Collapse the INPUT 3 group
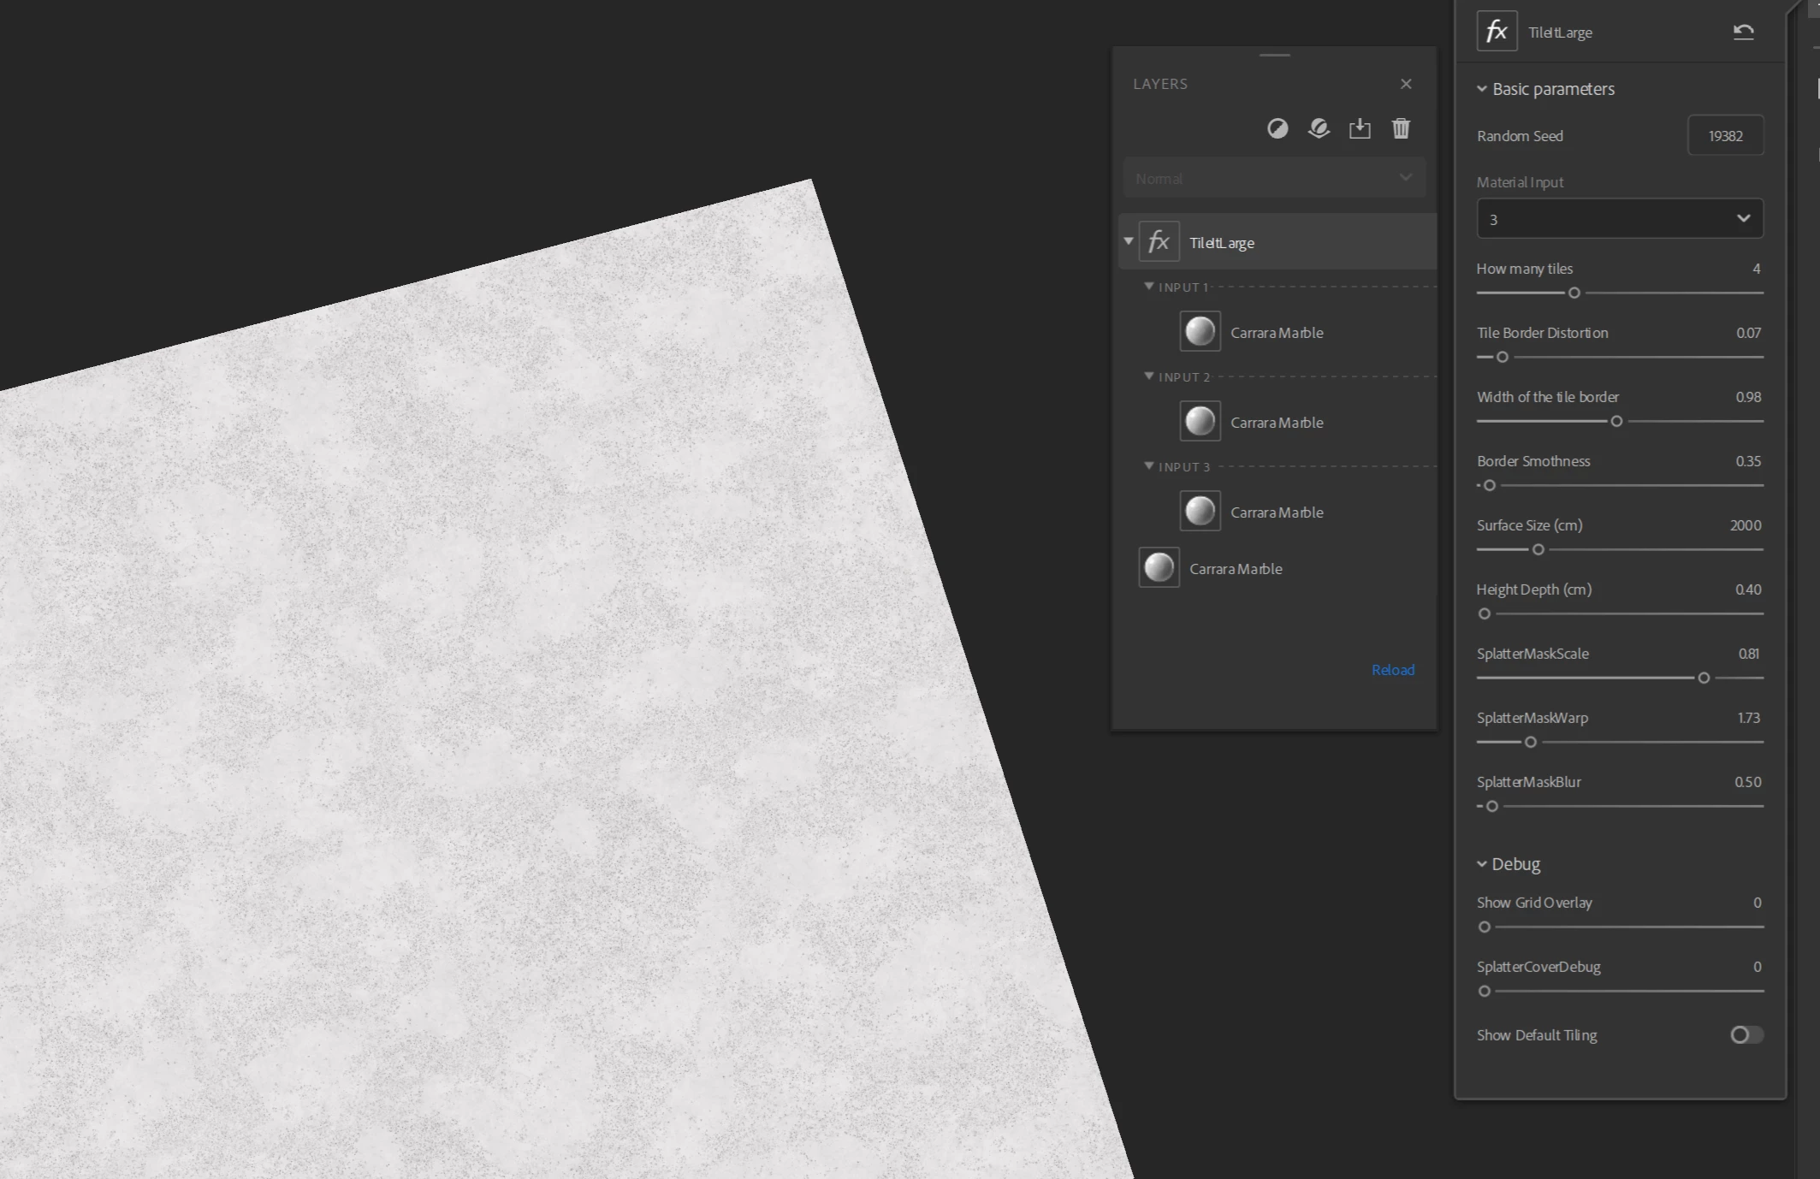The image size is (1820, 1179). click(1149, 466)
